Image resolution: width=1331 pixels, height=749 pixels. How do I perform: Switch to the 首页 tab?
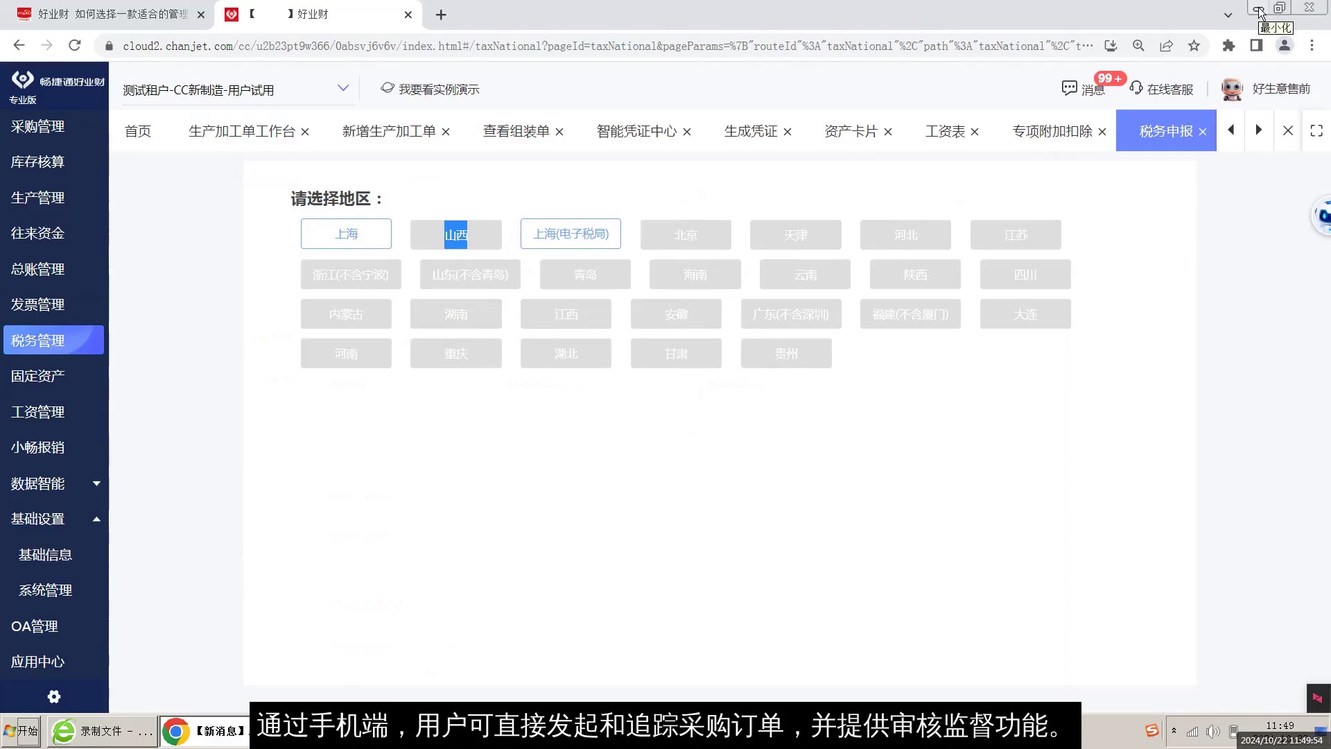pyautogui.click(x=138, y=130)
